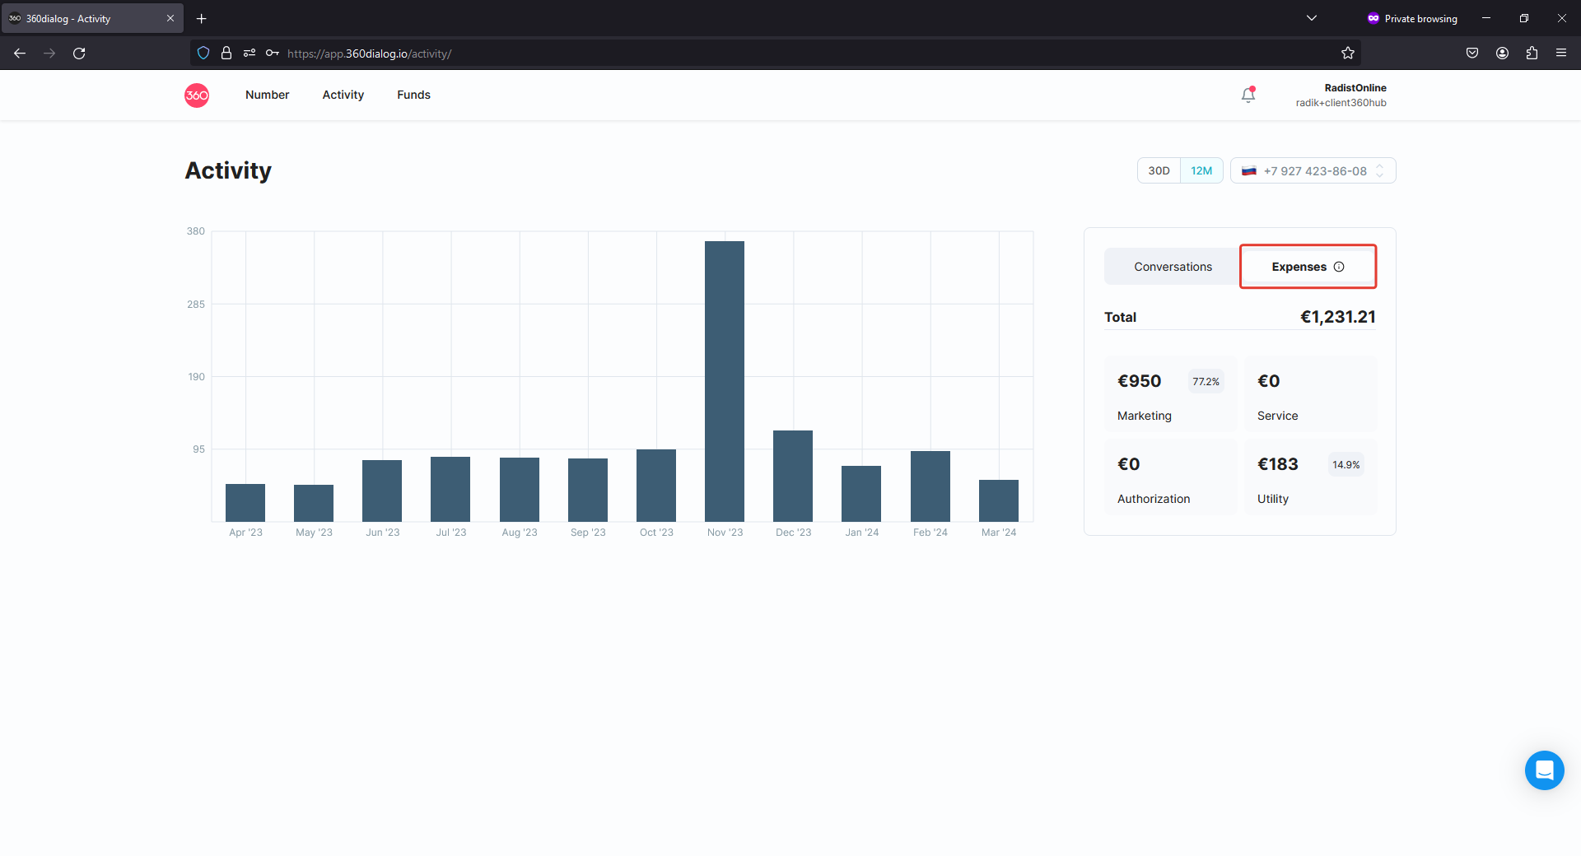1581x856 pixels.
Task: Click the URL address bar field
Action: point(774,53)
